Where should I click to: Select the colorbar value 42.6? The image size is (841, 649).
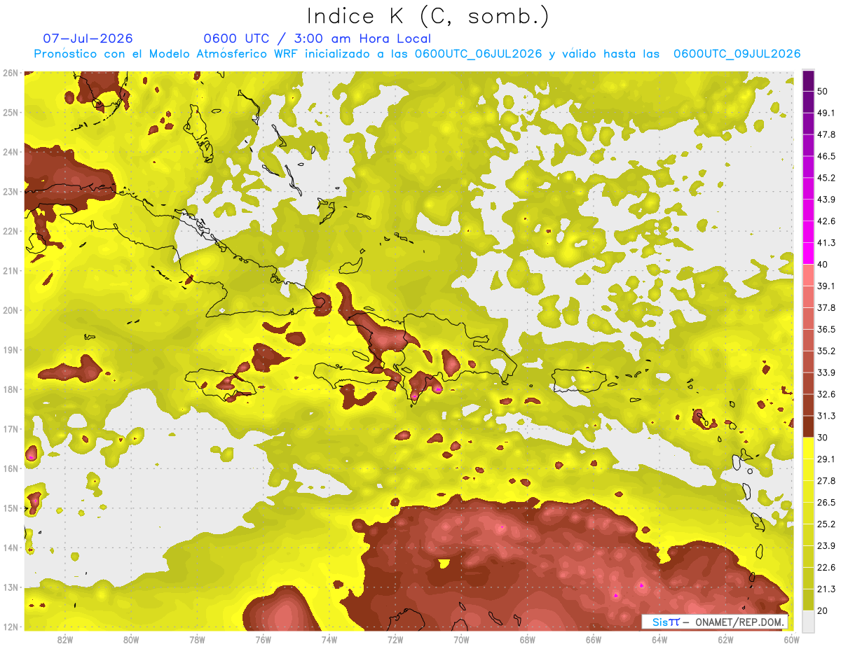[x=826, y=221]
